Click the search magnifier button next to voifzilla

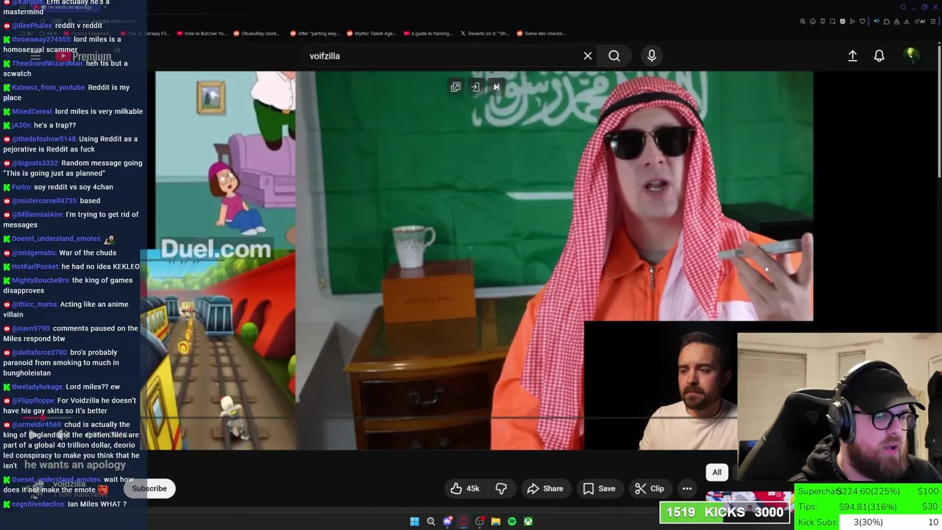(x=614, y=56)
